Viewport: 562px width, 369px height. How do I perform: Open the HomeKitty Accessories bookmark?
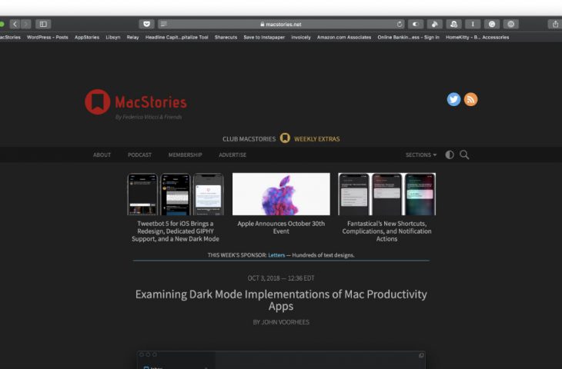pyautogui.click(x=477, y=37)
